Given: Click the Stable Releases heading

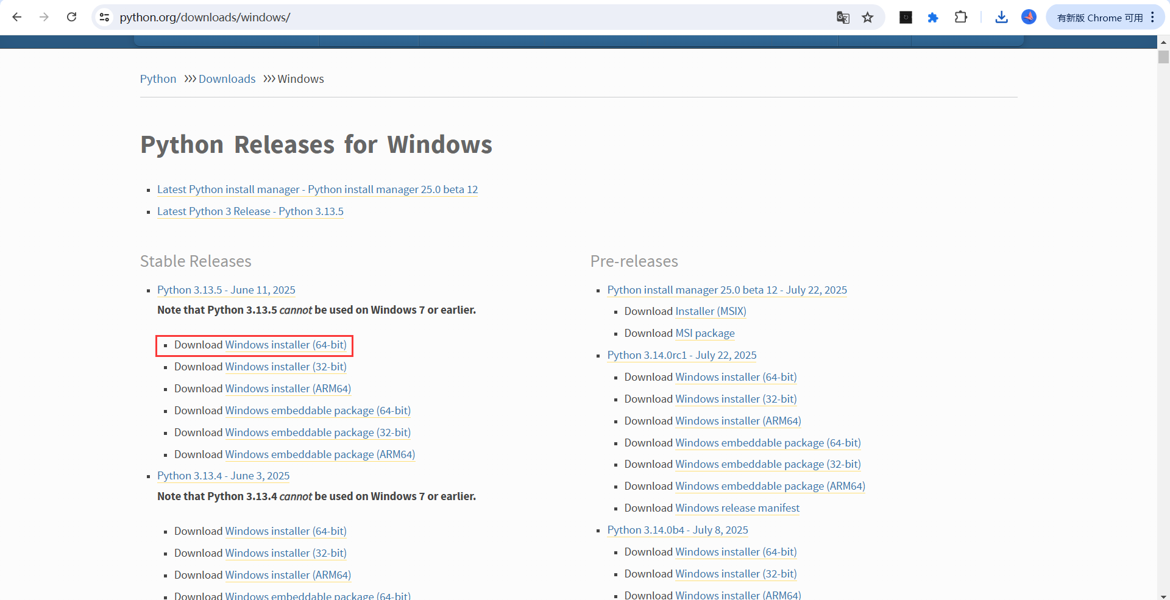Looking at the screenshot, I should [196, 261].
